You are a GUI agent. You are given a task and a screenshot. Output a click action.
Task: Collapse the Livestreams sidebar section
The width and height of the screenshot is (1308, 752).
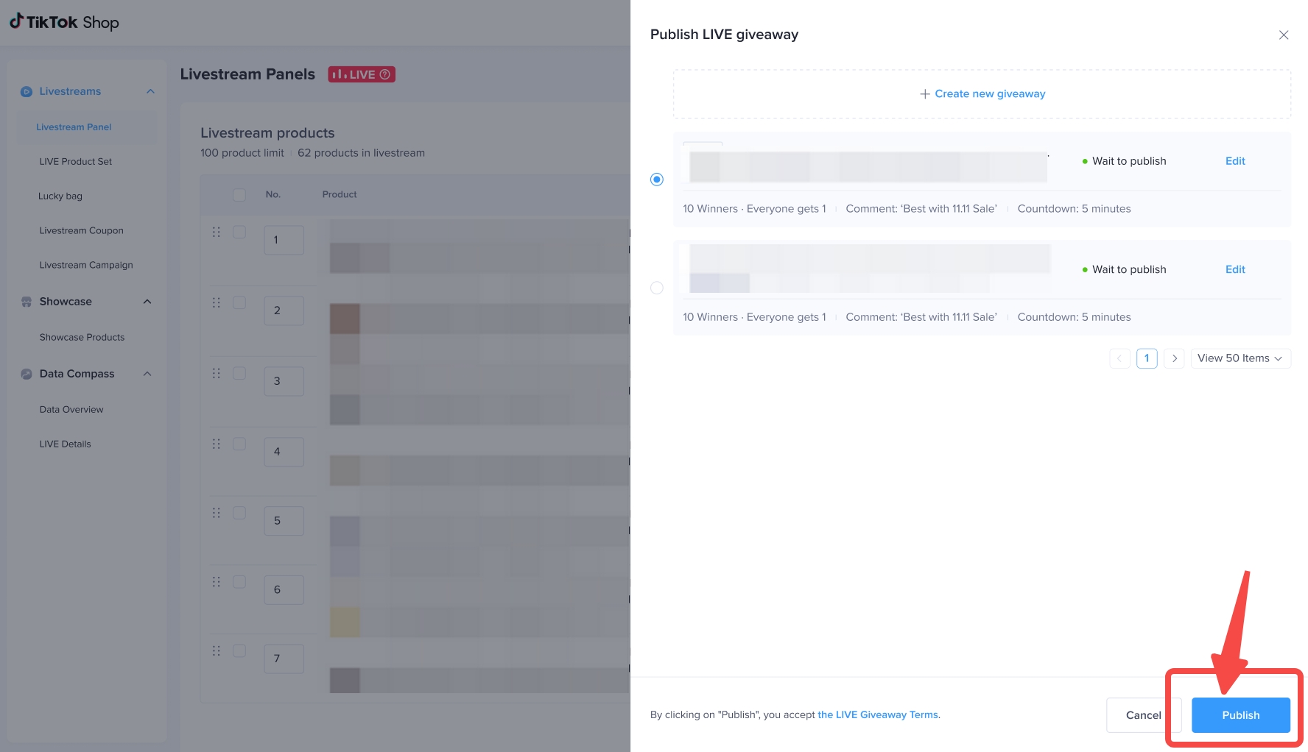150,92
